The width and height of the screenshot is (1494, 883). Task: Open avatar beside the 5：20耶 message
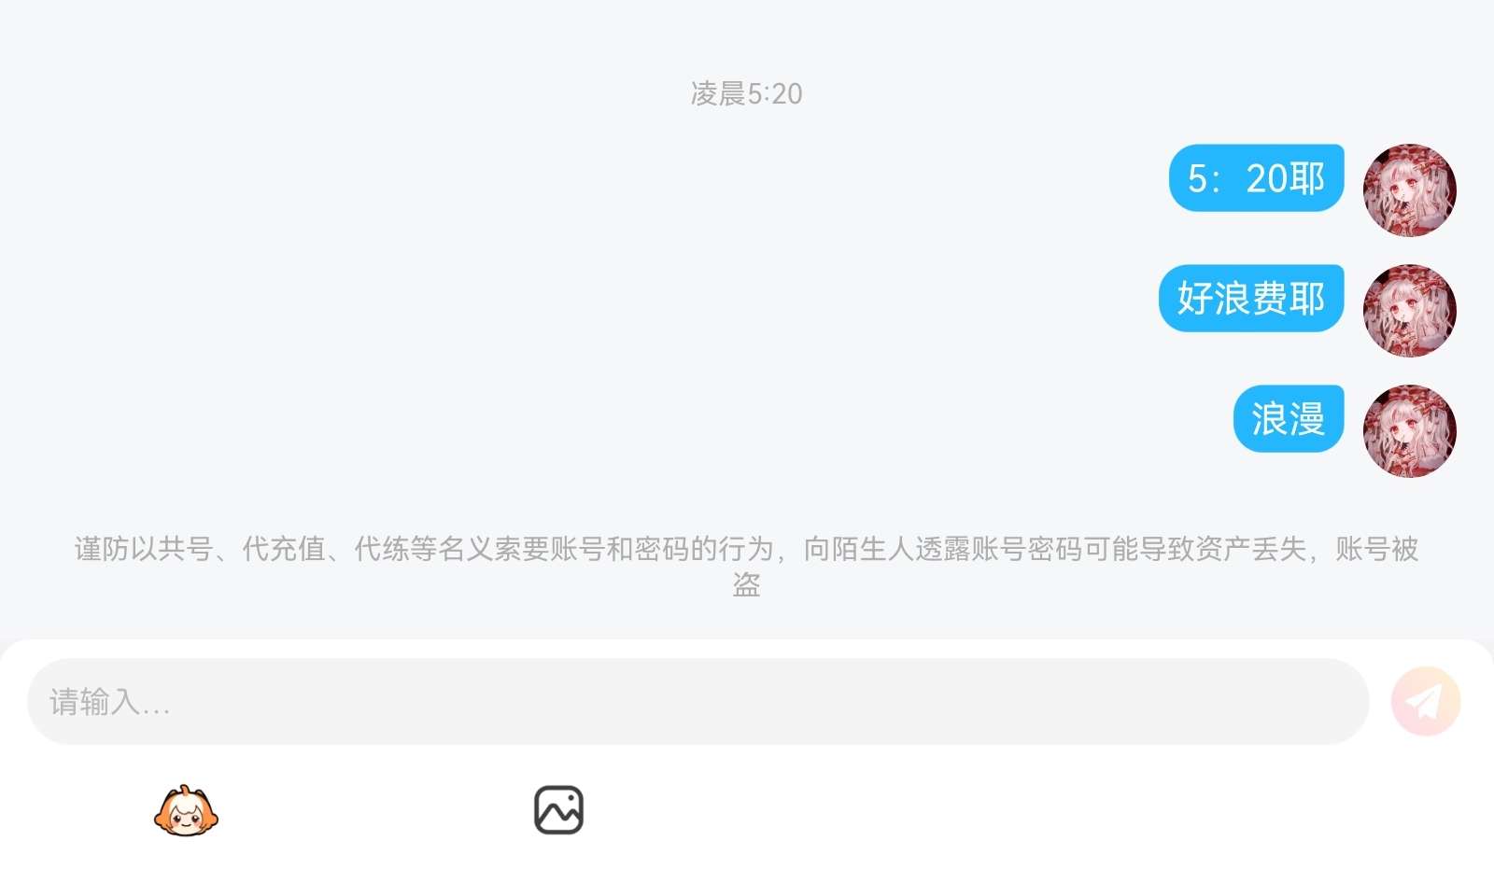[1410, 189]
